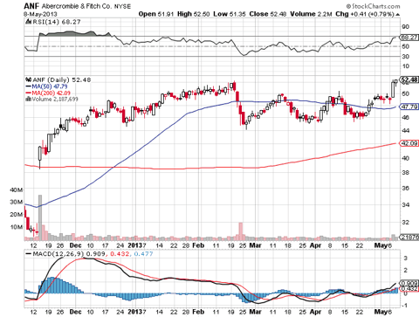Click the 0.909 MACD right-axis marker
This screenshot has height=317, width=419.
point(409,283)
